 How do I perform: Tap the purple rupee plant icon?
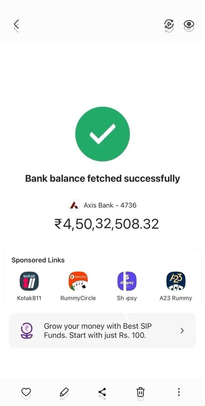coord(27,331)
